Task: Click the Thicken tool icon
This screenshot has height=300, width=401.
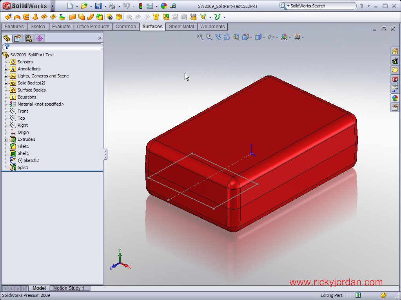Action: (x=166, y=17)
